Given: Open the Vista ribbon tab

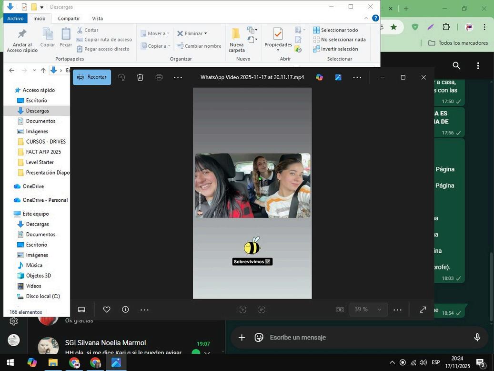Looking at the screenshot, I should click(97, 18).
